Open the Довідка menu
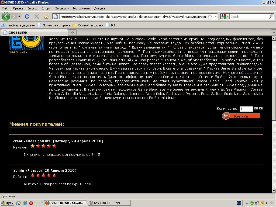276x207 pixels. (100, 8)
